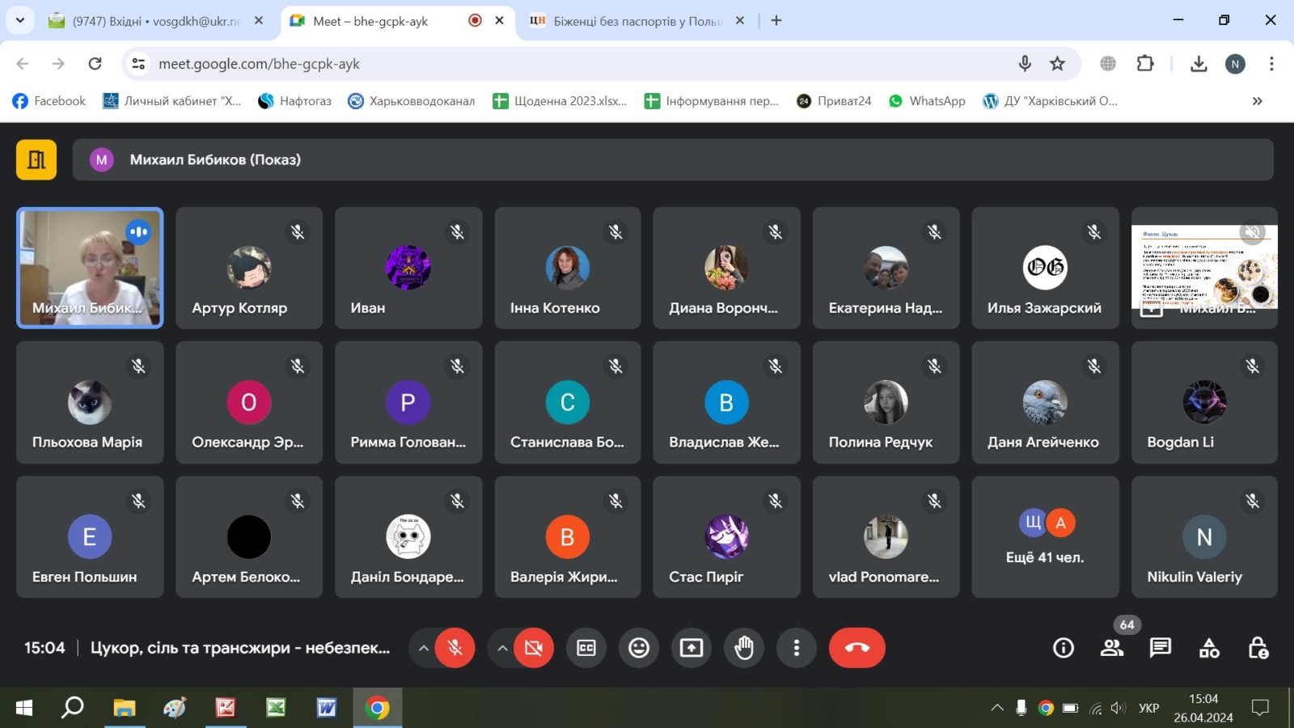Open more options three-dot menu in Meet
The width and height of the screenshot is (1294, 728).
point(797,648)
